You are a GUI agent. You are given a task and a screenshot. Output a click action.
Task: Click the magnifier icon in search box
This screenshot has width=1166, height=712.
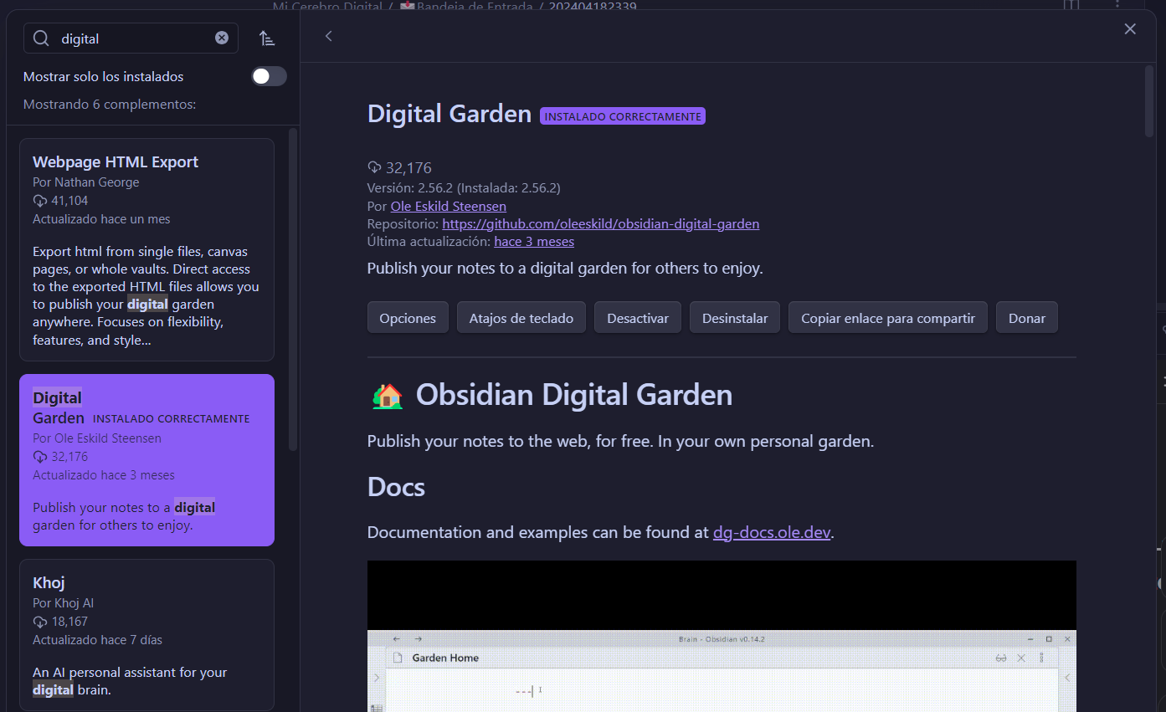click(41, 38)
